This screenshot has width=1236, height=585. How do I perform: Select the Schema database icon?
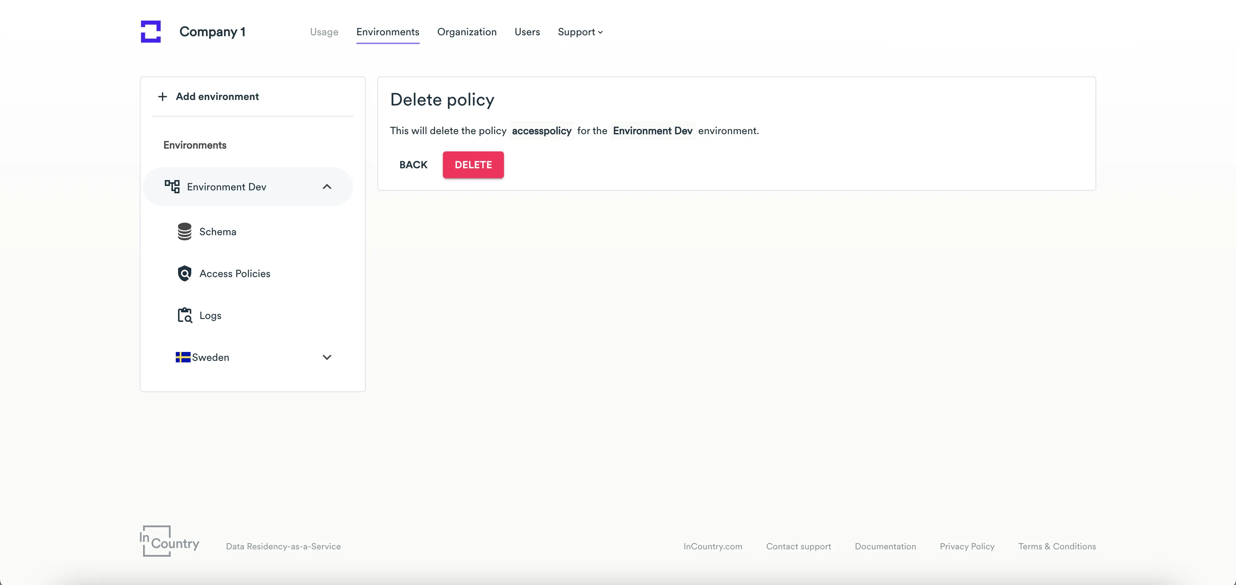pyautogui.click(x=184, y=231)
